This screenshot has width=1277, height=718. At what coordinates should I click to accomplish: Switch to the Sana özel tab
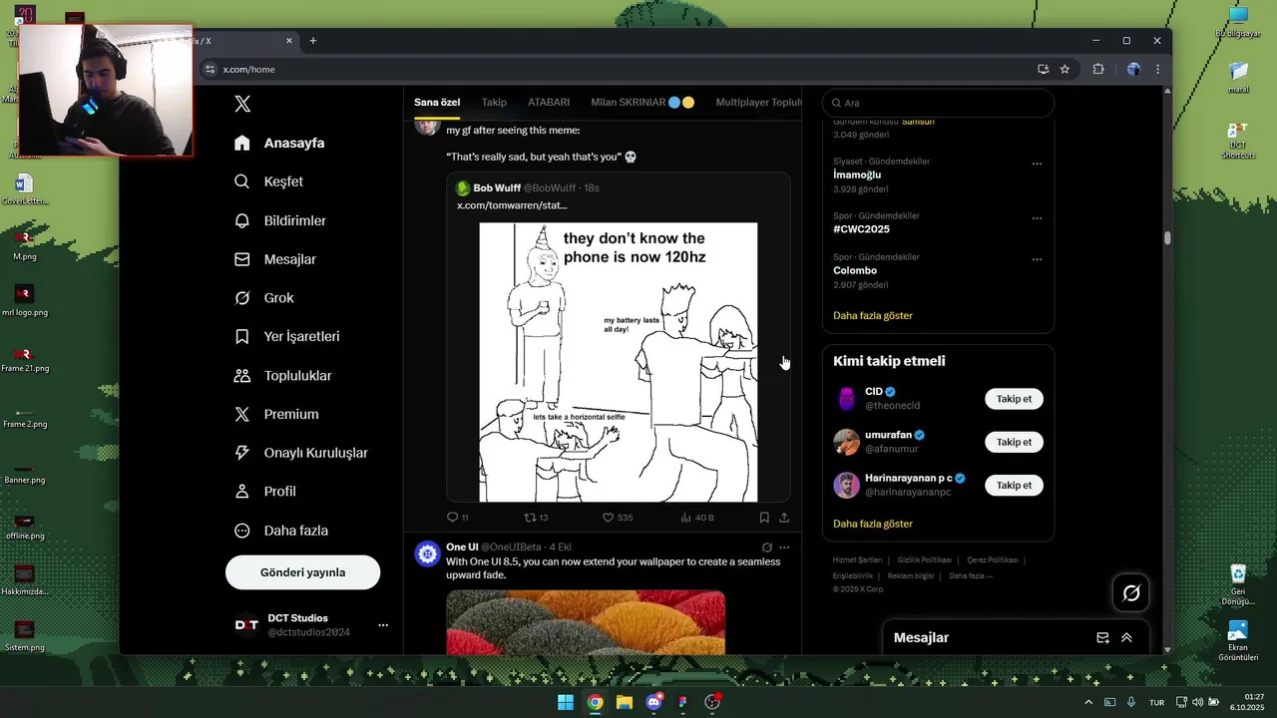[437, 103]
